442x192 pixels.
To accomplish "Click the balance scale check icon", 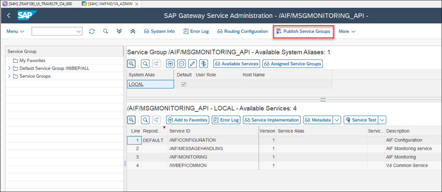I will pyautogui.click(x=203, y=64).
